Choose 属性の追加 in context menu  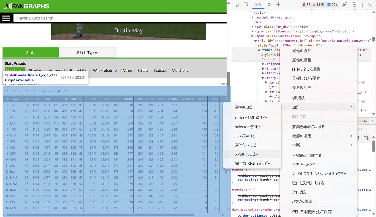click(319, 51)
